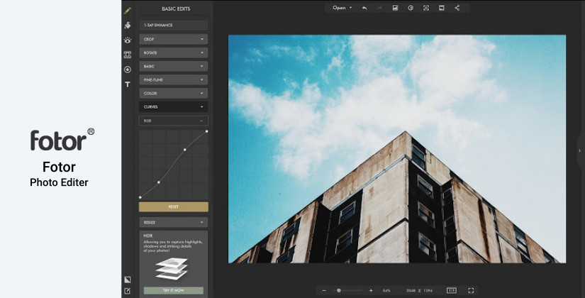Click the 1-Tap Enhance option
Viewport: 585px width, 298px height.
click(x=174, y=25)
